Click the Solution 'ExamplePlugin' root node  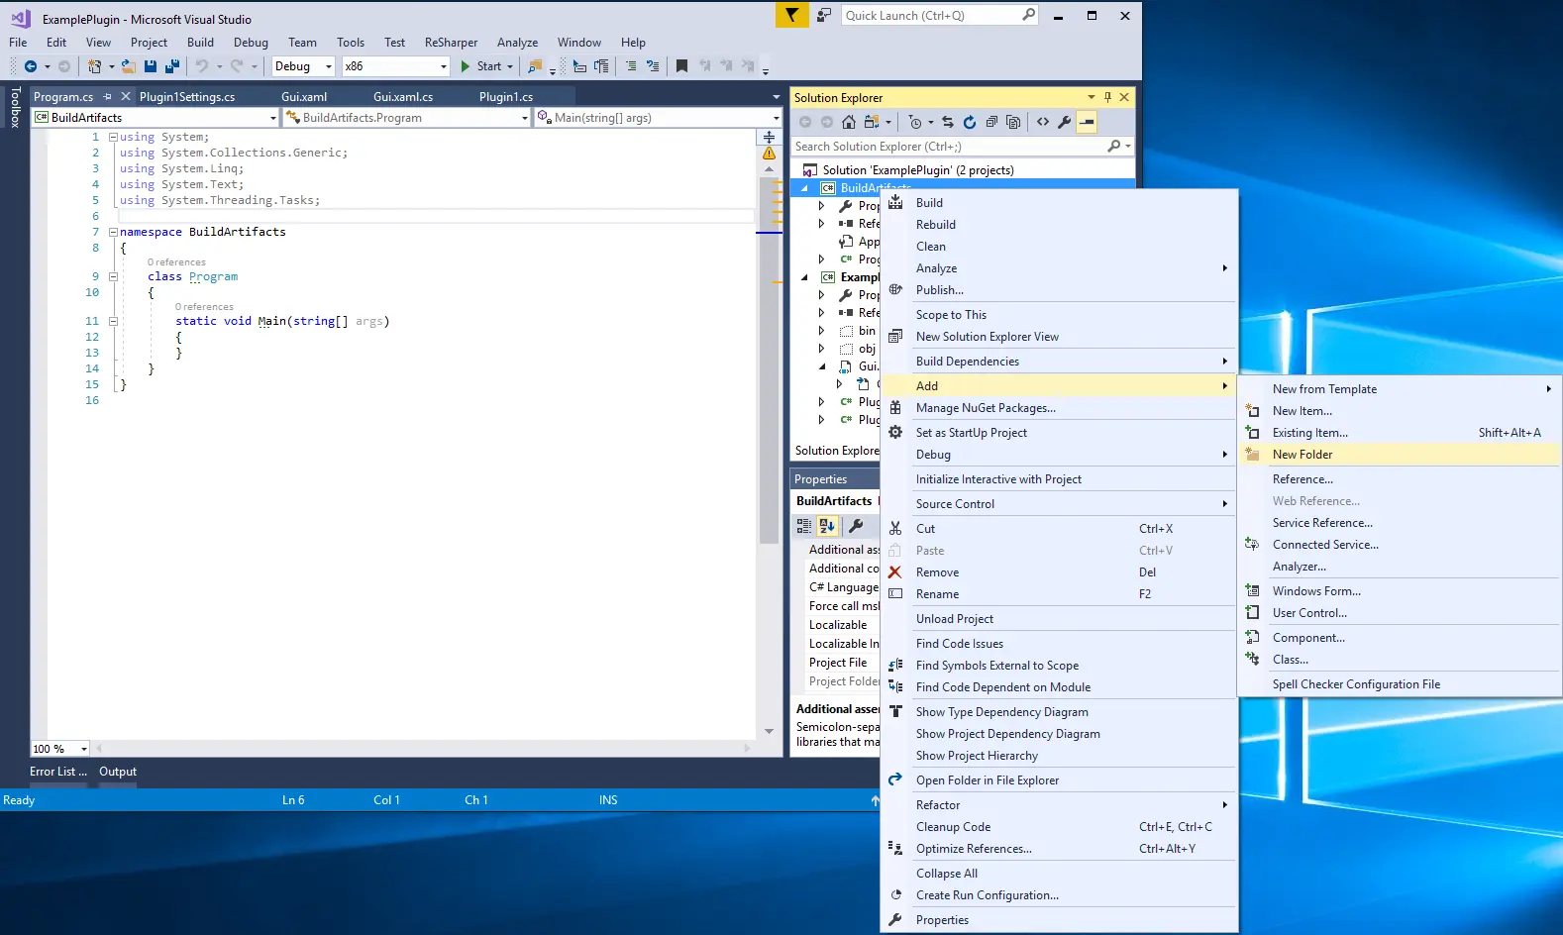click(918, 170)
